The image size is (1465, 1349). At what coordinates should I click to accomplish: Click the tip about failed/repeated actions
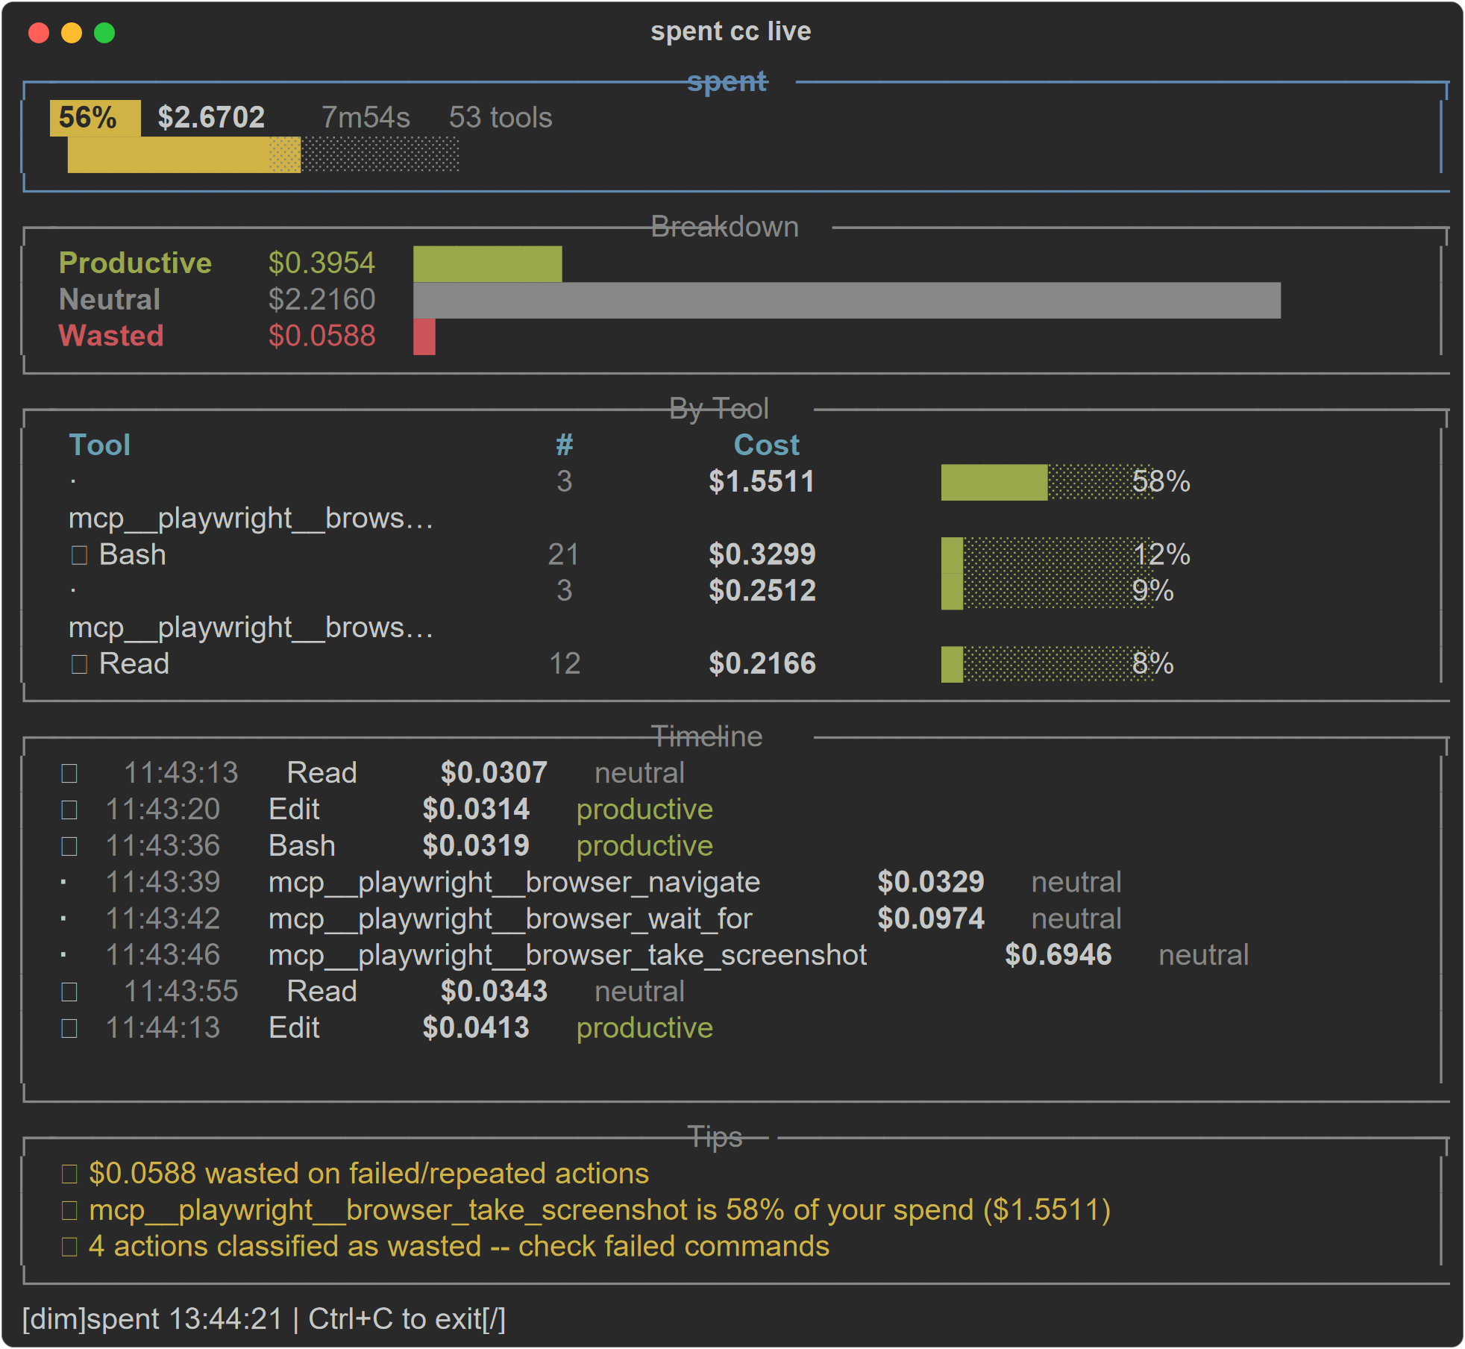click(369, 1174)
